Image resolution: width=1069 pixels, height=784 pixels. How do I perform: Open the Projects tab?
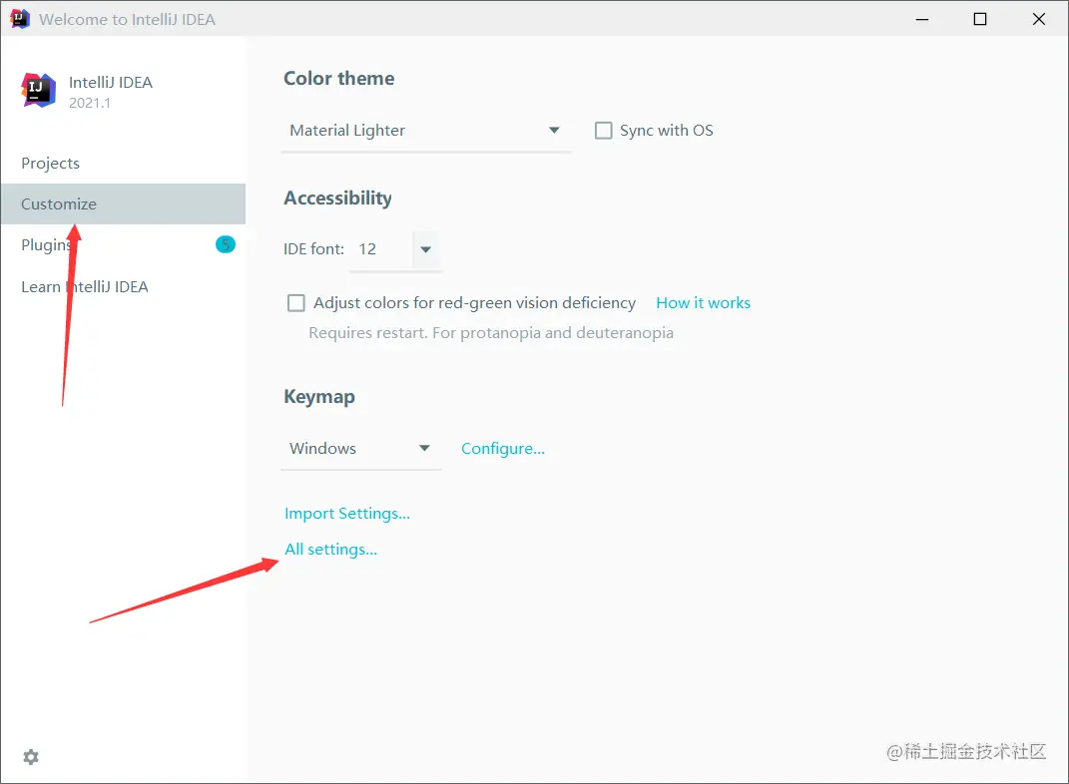point(123,164)
